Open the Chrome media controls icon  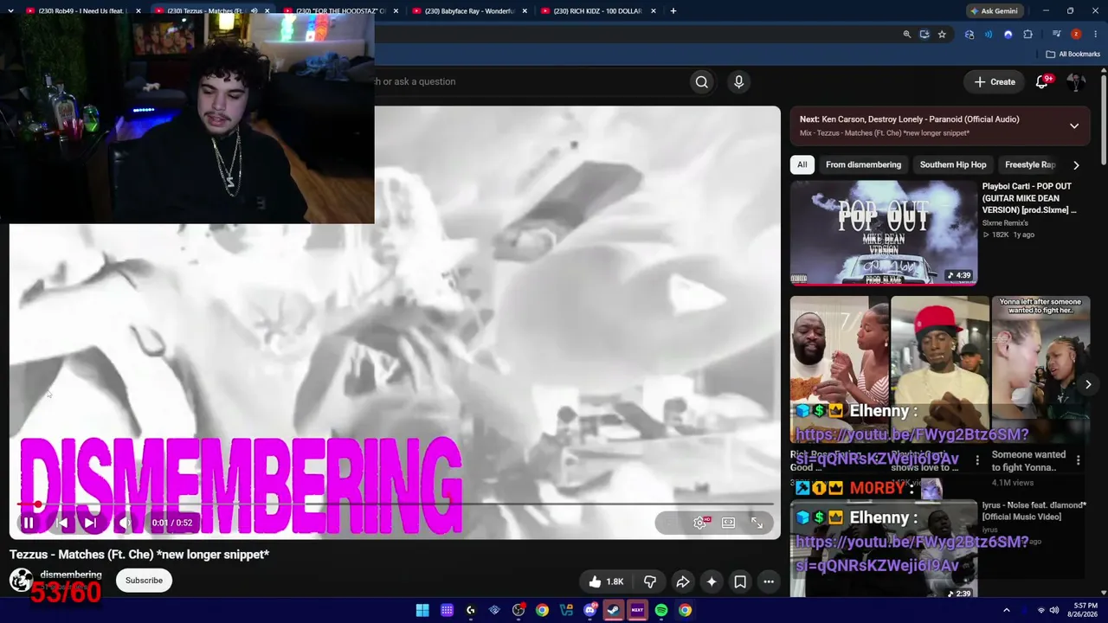click(1057, 35)
